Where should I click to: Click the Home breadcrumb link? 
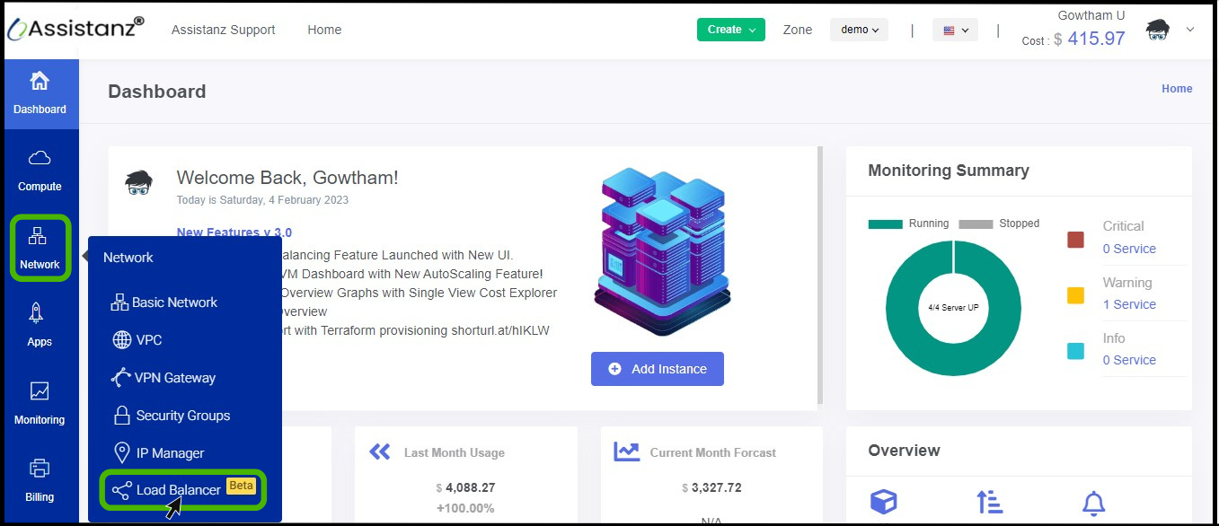(1177, 89)
